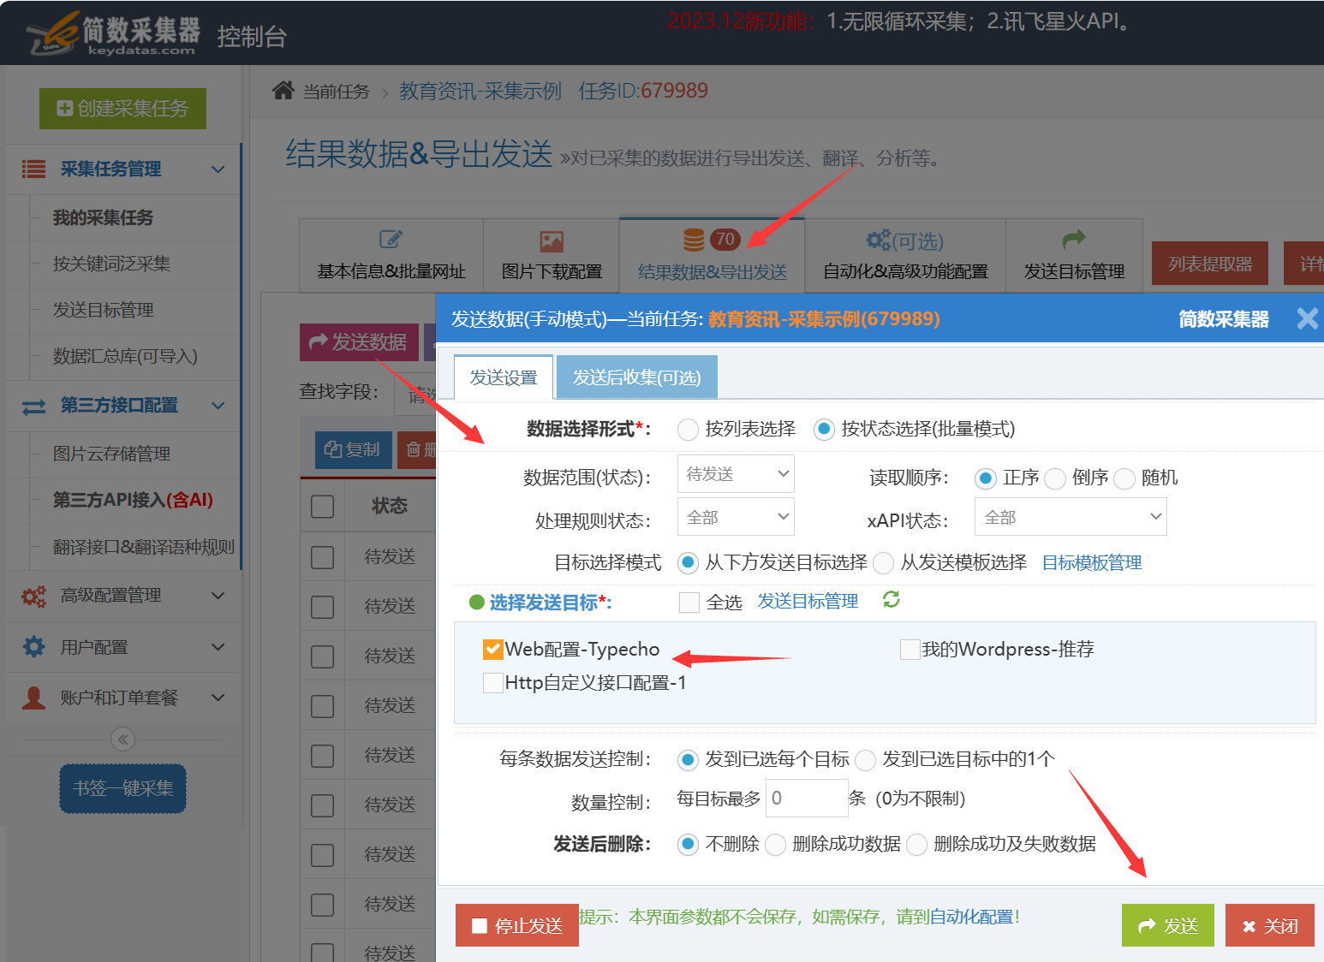The height and width of the screenshot is (962, 1324).
Task: Open xAPI状态 dropdown
Action: click(1071, 517)
